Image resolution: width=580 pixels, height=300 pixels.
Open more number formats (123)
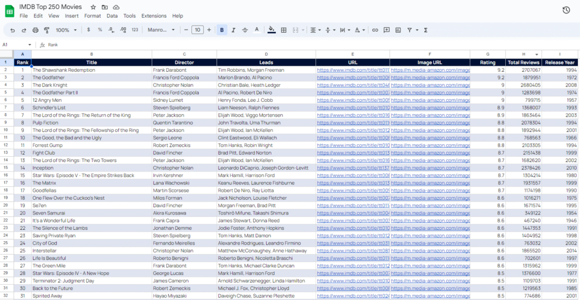(x=135, y=30)
